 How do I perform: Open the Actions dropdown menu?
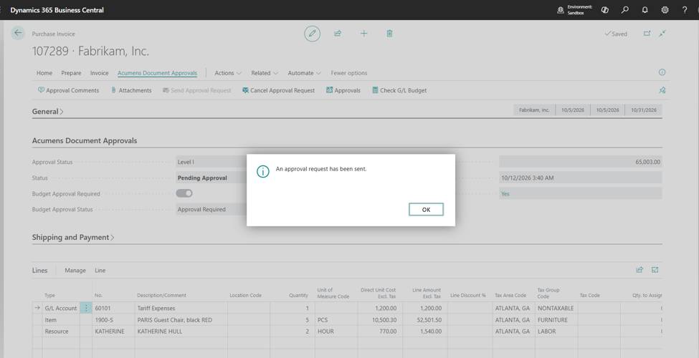point(228,73)
